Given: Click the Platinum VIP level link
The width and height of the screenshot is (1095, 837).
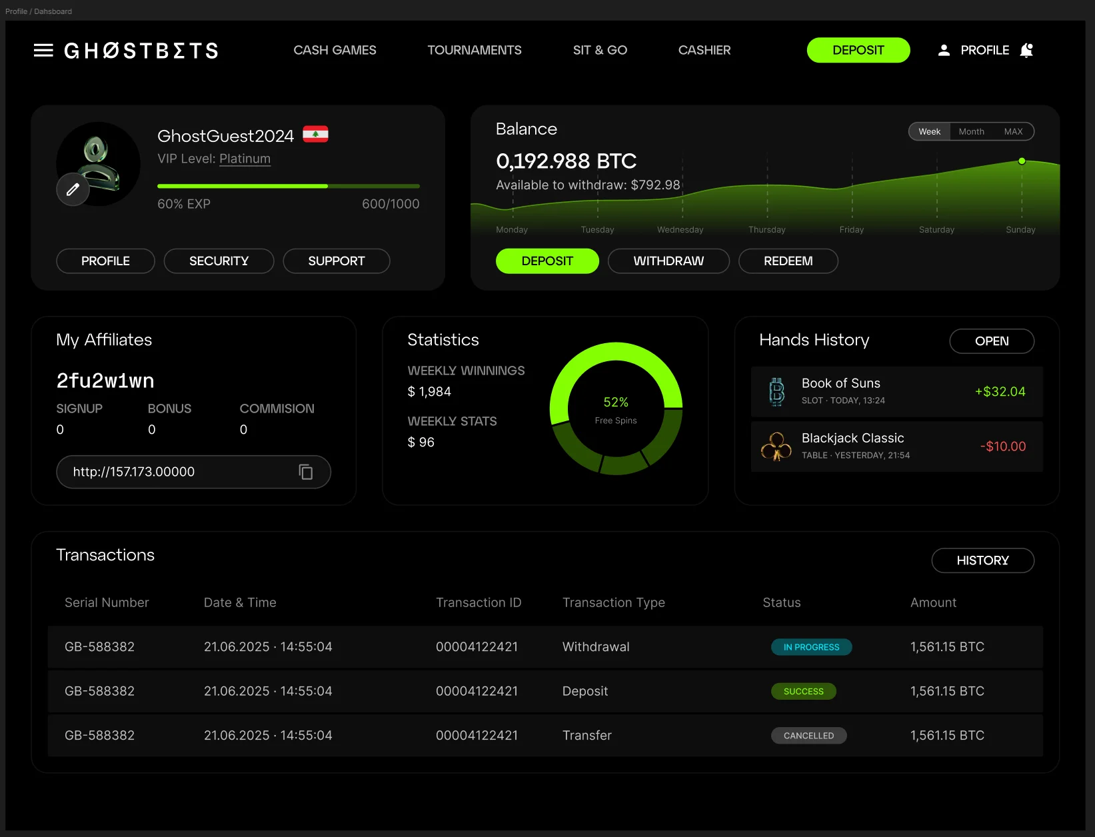Looking at the screenshot, I should coord(245,159).
